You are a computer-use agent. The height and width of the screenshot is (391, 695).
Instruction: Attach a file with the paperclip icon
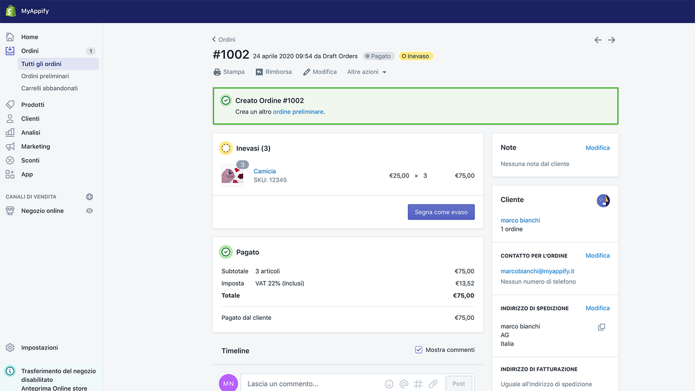pos(433,383)
